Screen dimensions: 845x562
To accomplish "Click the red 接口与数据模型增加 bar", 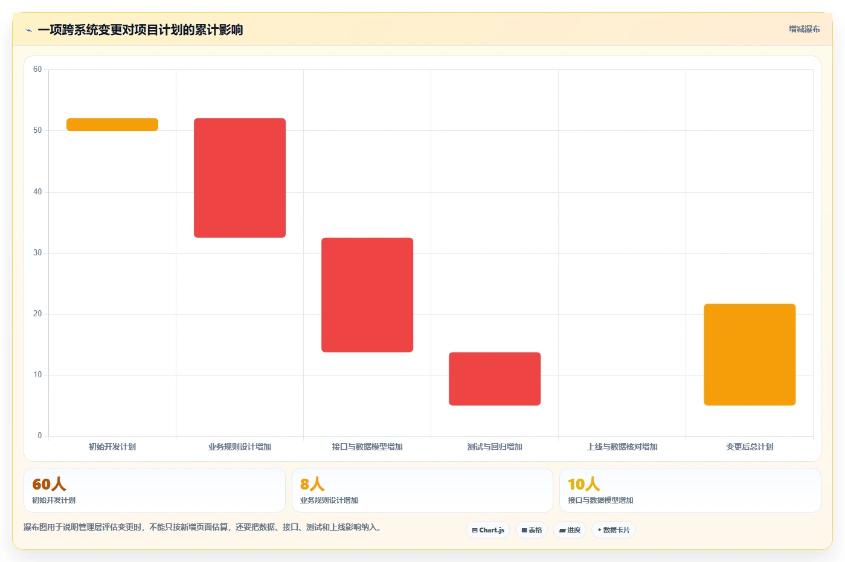I will coord(367,295).
